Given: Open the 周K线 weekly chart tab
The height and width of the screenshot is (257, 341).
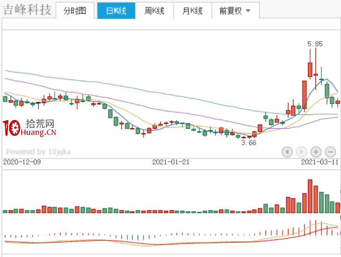Looking at the screenshot, I should [154, 11].
